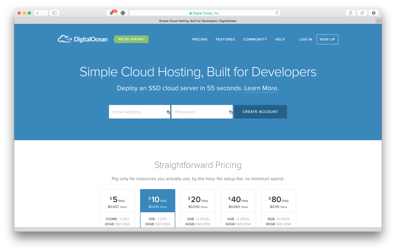Click the password manager icon in Email field

[x=168, y=112]
